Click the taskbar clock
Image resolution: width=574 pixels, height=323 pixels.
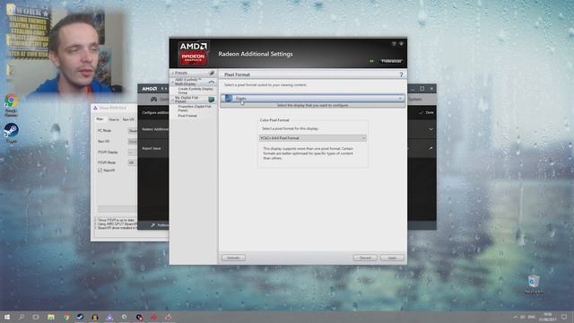click(x=548, y=317)
